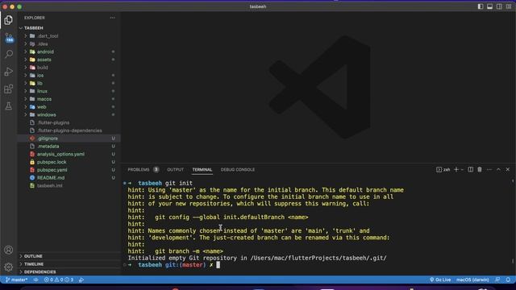Customize layout from title bar icon
This screenshot has height=290, width=516.
[509, 6]
